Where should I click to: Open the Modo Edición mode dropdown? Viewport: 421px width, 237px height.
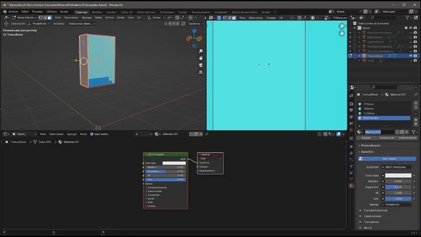[24, 18]
